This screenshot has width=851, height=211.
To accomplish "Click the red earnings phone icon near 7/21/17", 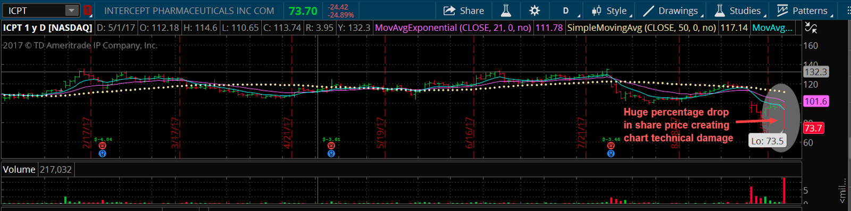I will [x=611, y=146].
